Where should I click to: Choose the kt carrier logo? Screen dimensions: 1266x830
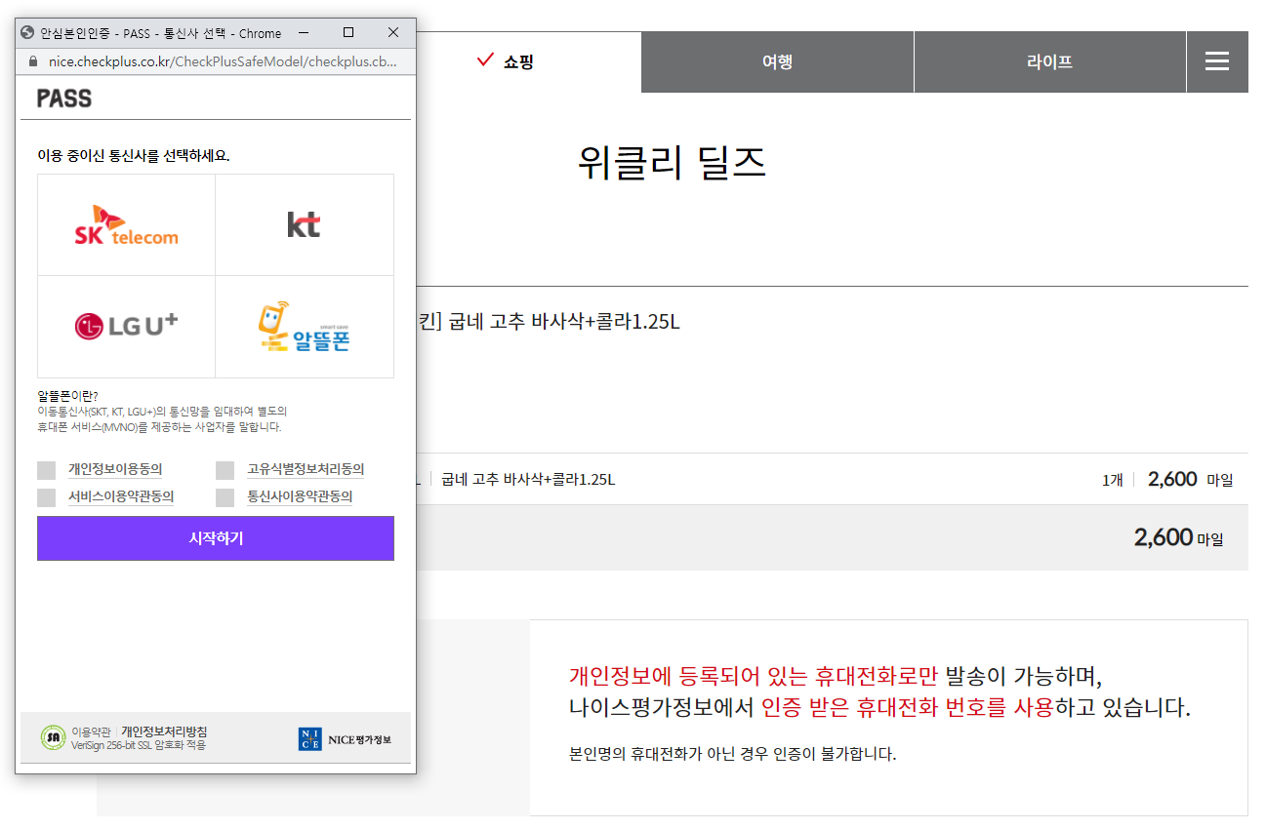(305, 225)
